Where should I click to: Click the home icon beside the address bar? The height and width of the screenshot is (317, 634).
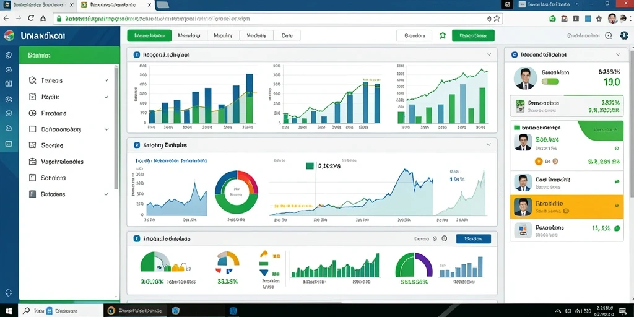pyautogui.click(x=43, y=19)
